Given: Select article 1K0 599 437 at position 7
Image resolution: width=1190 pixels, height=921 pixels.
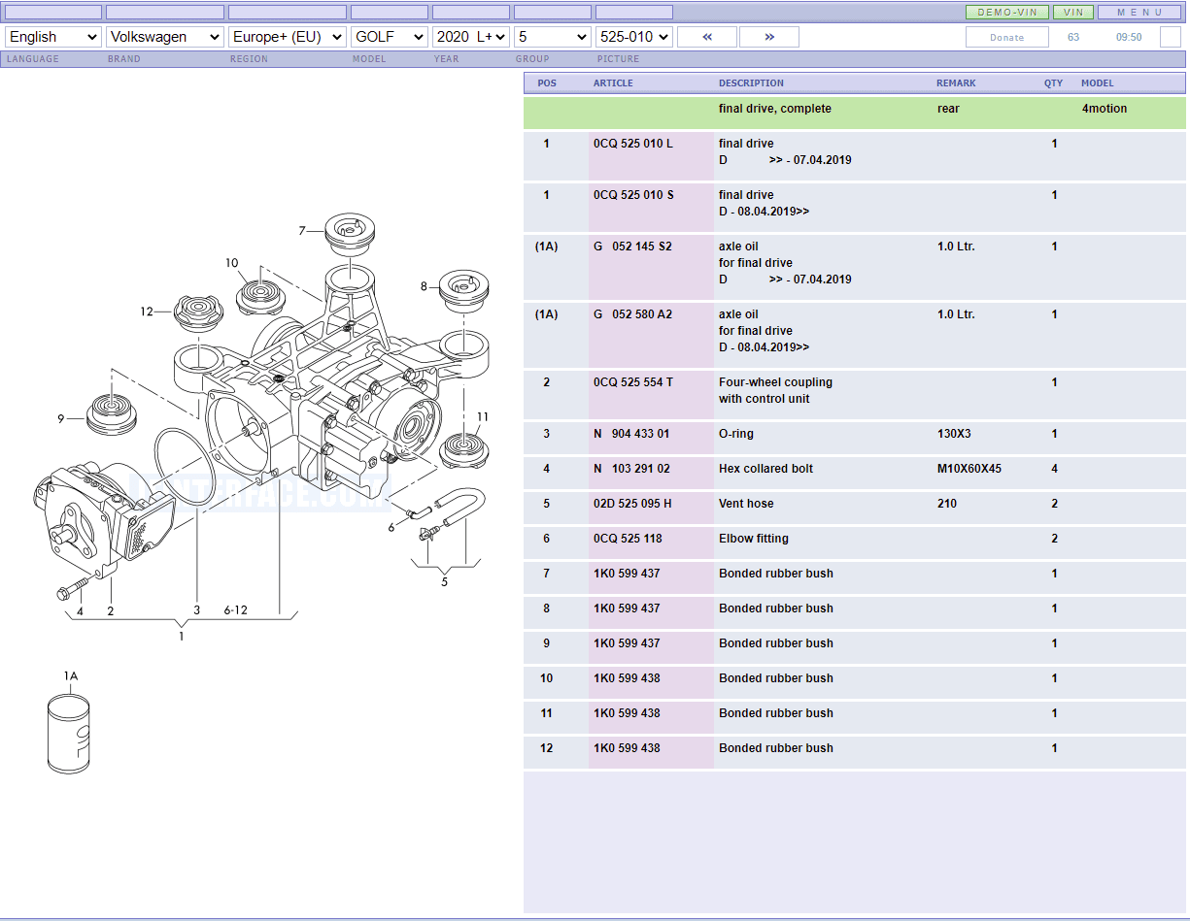Looking at the screenshot, I should [x=627, y=574].
